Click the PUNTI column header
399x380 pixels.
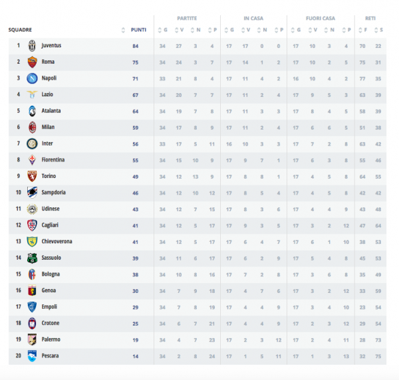click(x=138, y=30)
